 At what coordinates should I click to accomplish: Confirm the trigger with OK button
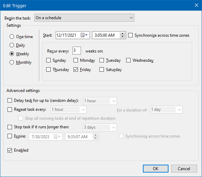156,169
